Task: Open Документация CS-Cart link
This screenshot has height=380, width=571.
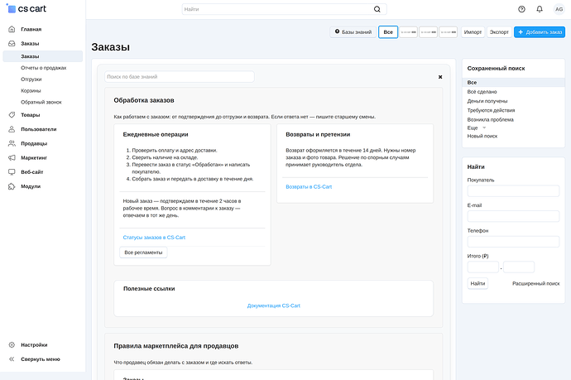Action: pyautogui.click(x=273, y=305)
